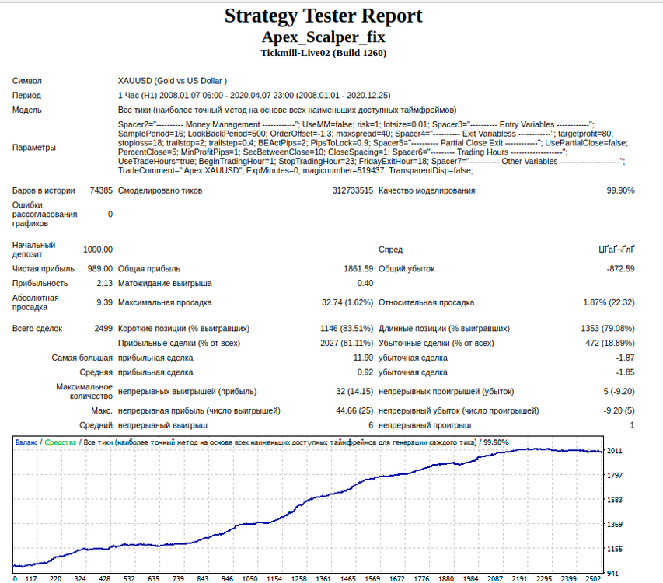Click the "Символ" label
Image resolution: width=663 pixels, height=583 pixels.
point(26,81)
